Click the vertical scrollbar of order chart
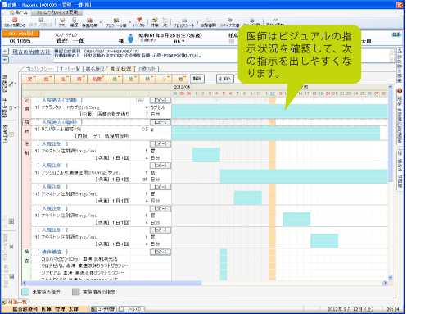This screenshot has width=434, height=314. pos(391,136)
